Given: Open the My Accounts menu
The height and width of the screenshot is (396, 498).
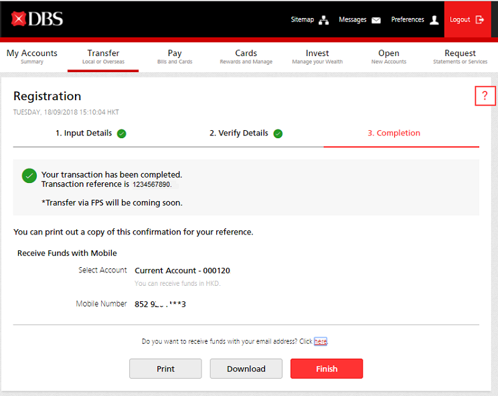Looking at the screenshot, I should [32, 57].
